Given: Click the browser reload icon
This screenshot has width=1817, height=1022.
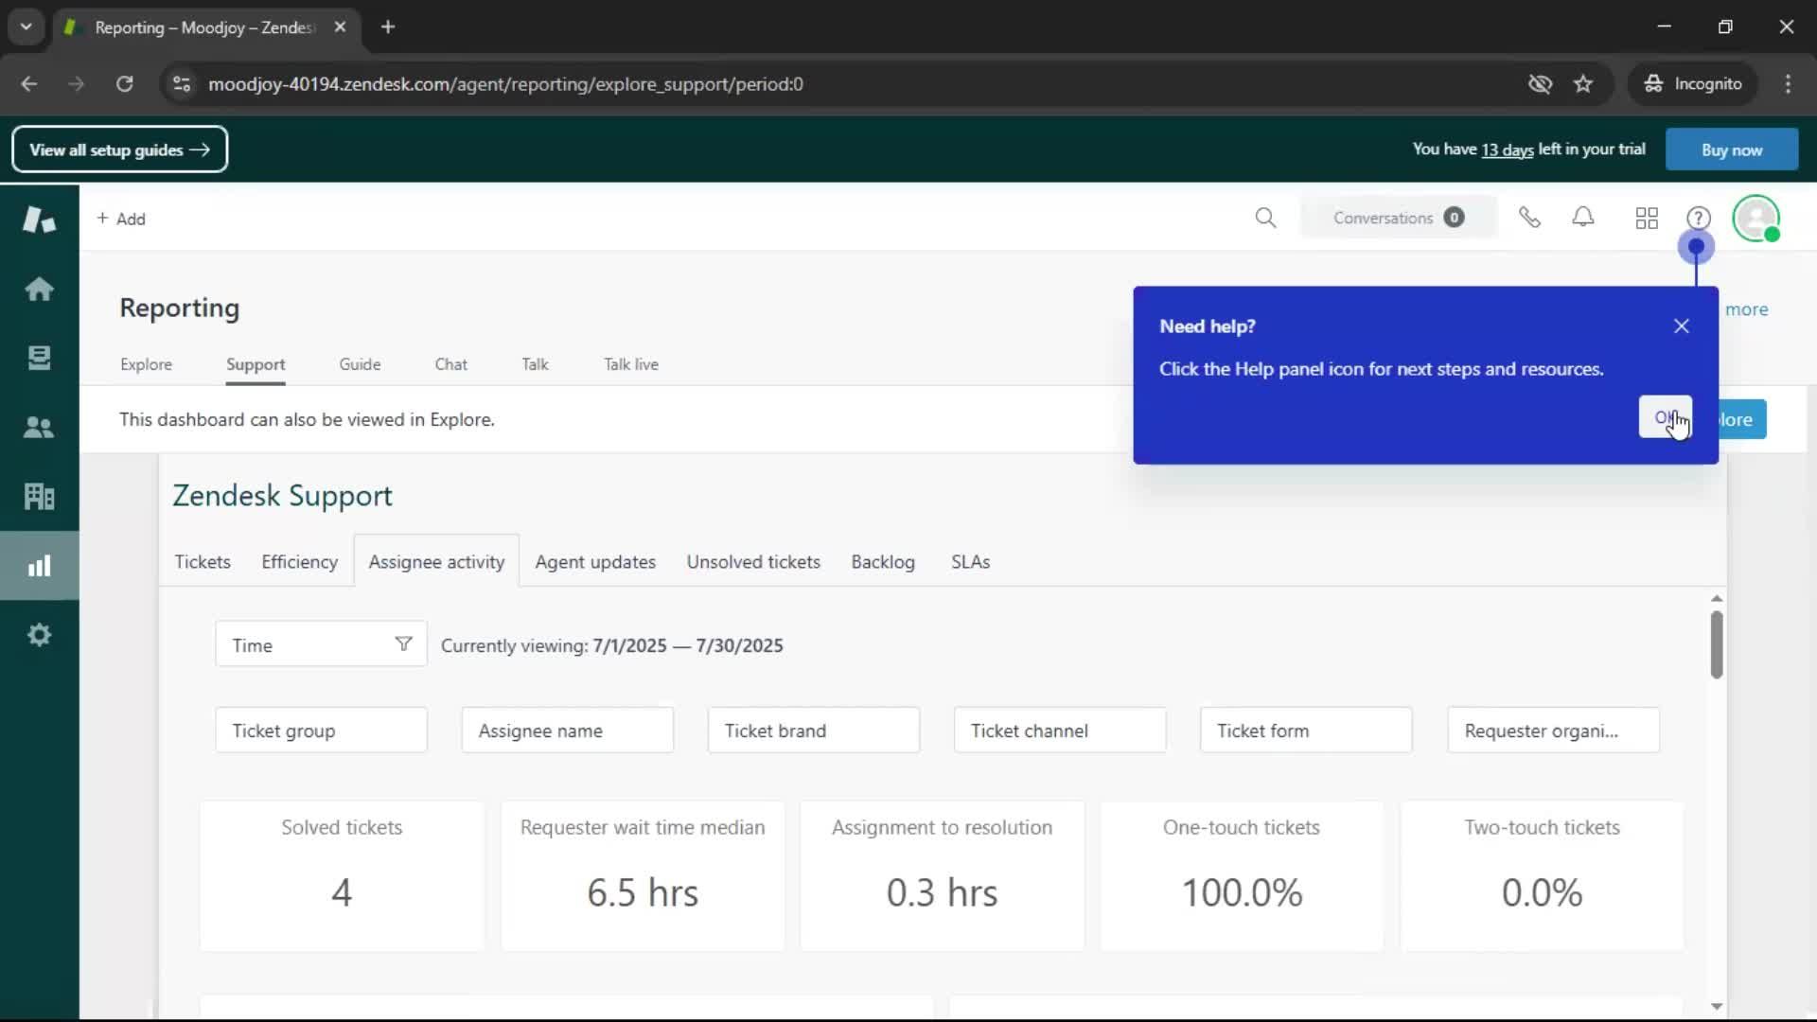Looking at the screenshot, I should [124, 84].
